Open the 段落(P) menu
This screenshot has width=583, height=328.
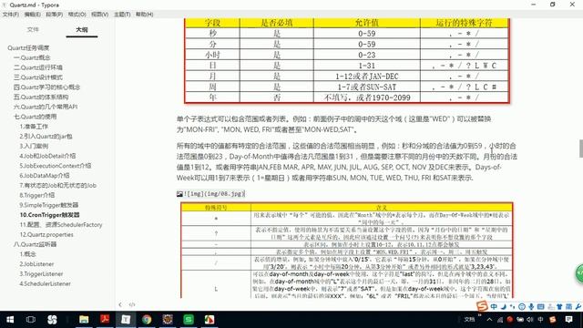tap(55, 15)
